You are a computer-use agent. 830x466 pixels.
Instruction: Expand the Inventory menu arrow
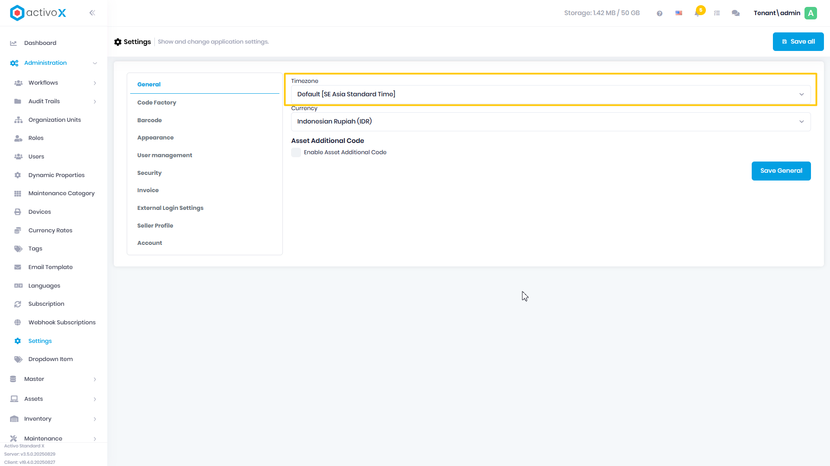95,419
